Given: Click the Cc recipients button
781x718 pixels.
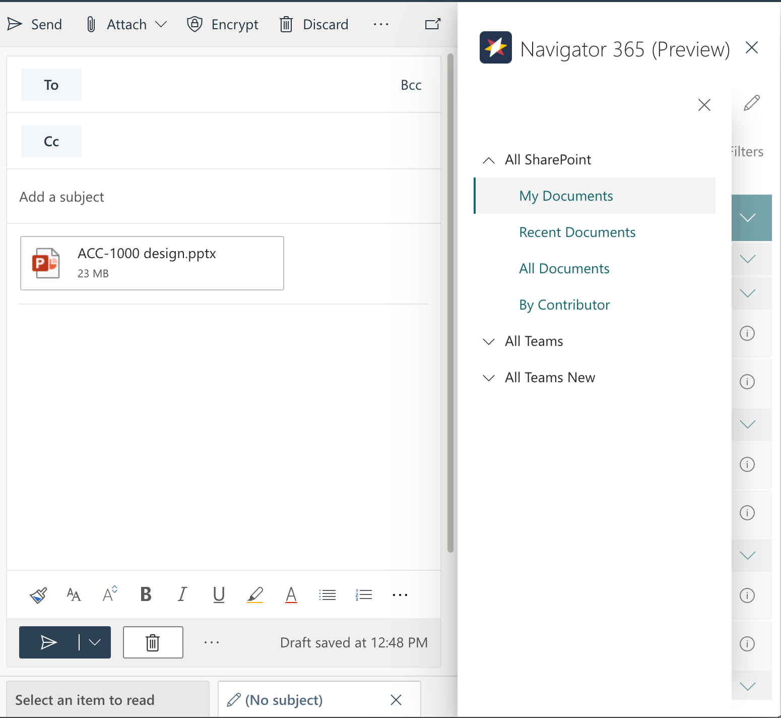Looking at the screenshot, I should pyautogui.click(x=51, y=141).
